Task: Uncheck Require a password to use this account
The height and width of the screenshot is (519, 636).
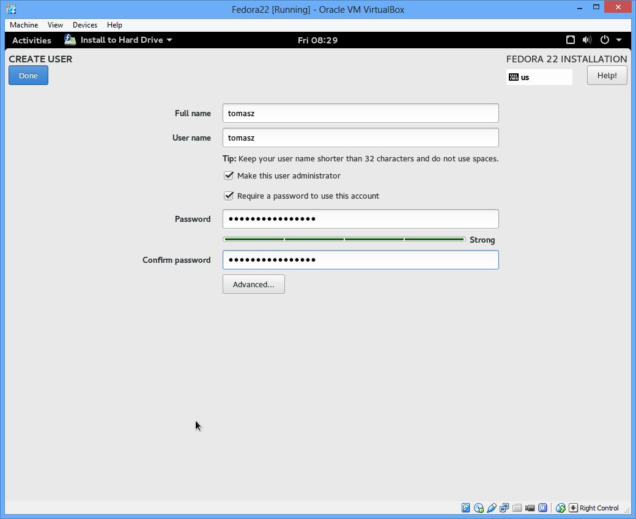Action: click(x=229, y=196)
